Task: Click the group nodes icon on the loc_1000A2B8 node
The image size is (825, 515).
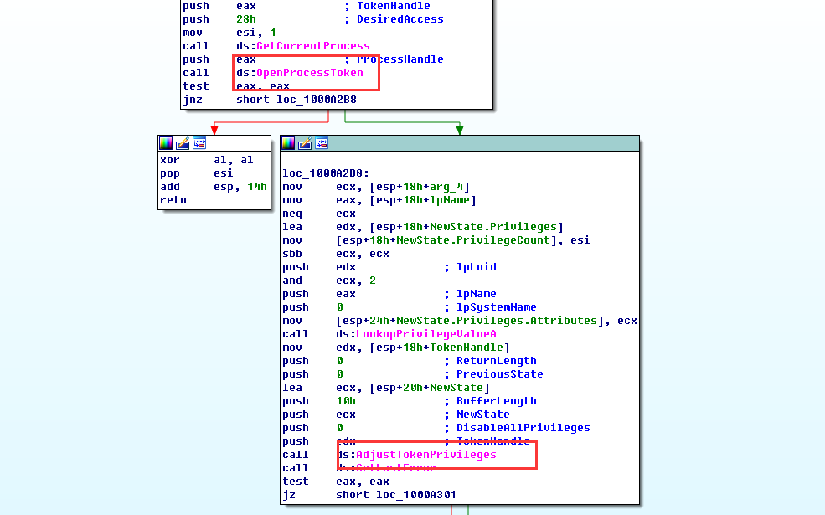Action: click(322, 143)
